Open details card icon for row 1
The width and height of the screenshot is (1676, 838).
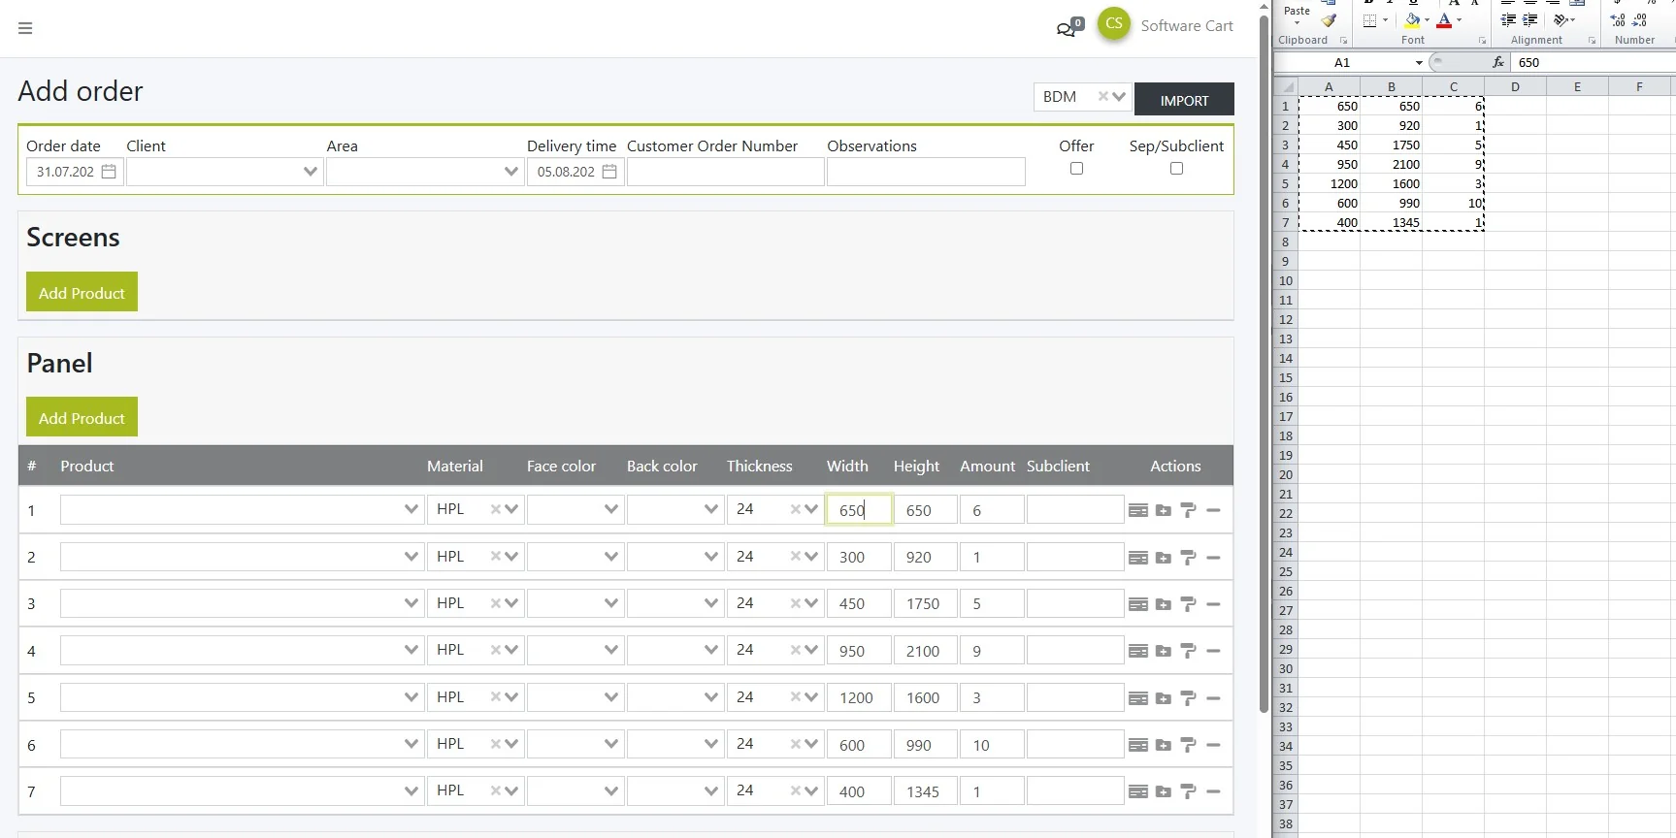point(1138,510)
